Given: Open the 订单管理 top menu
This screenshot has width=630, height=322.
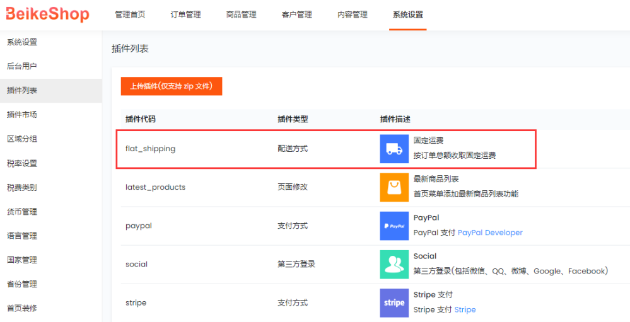Looking at the screenshot, I should coord(185,15).
